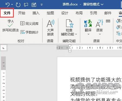122x101 pixels.
Task: Click the first line indent marker on ruler
Action: (x=70, y=46)
